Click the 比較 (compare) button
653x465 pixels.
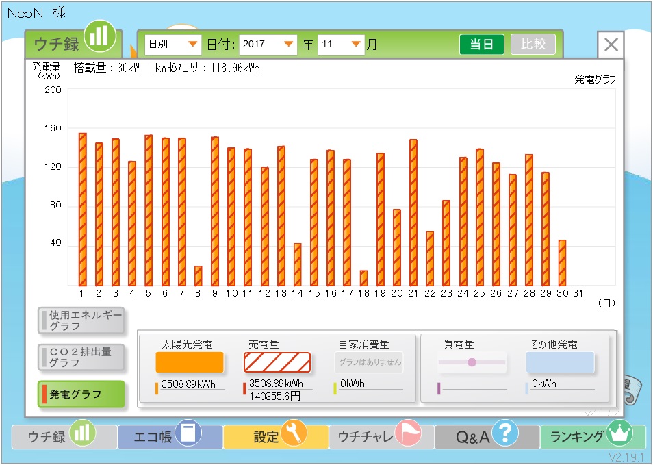pyautogui.click(x=533, y=44)
